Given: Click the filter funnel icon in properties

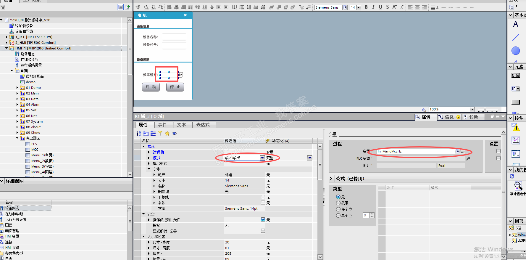Looking at the screenshot, I should (160, 134).
